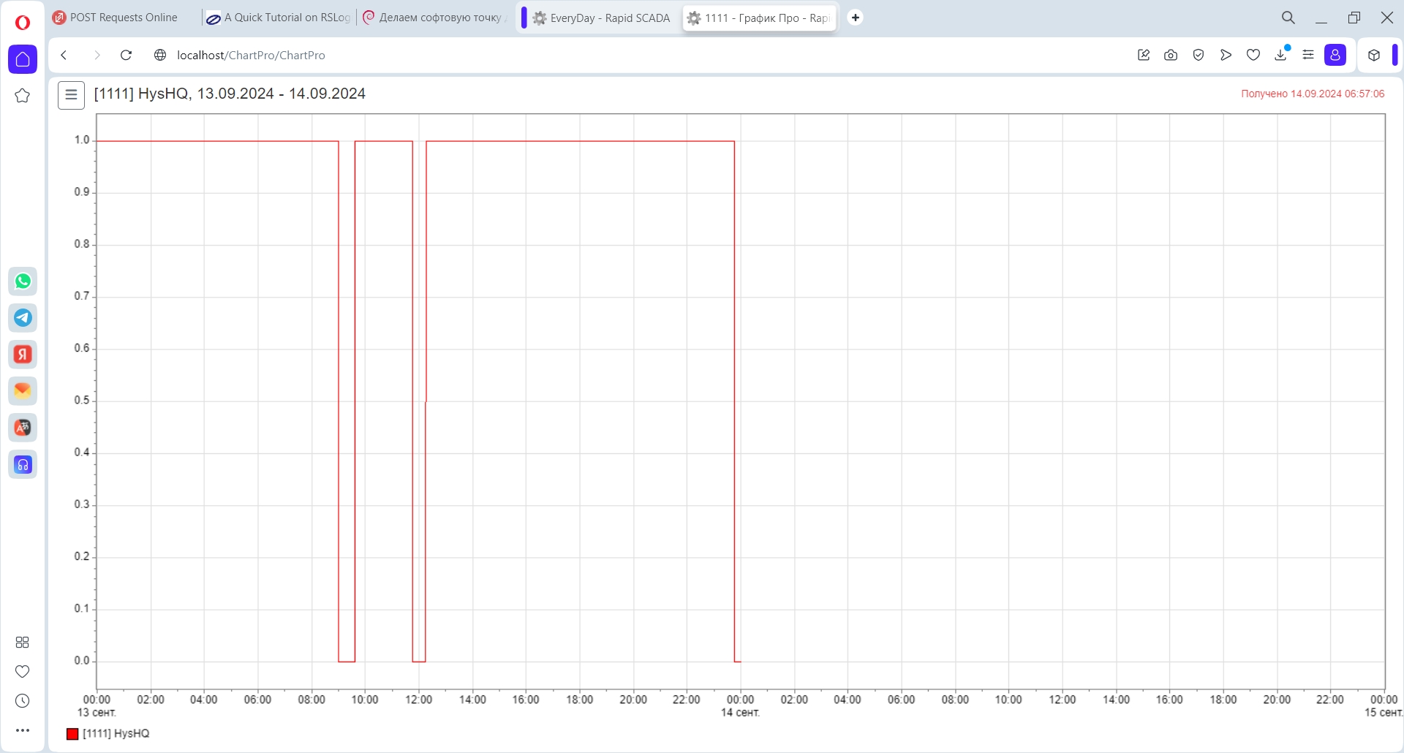The image size is (1404, 753).
Task: Open a new tab with plus button
Action: pyautogui.click(x=855, y=18)
